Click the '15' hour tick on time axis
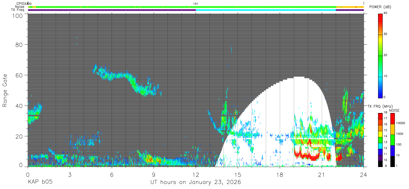The width and height of the screenshot is (409, 189). point(238,175)
